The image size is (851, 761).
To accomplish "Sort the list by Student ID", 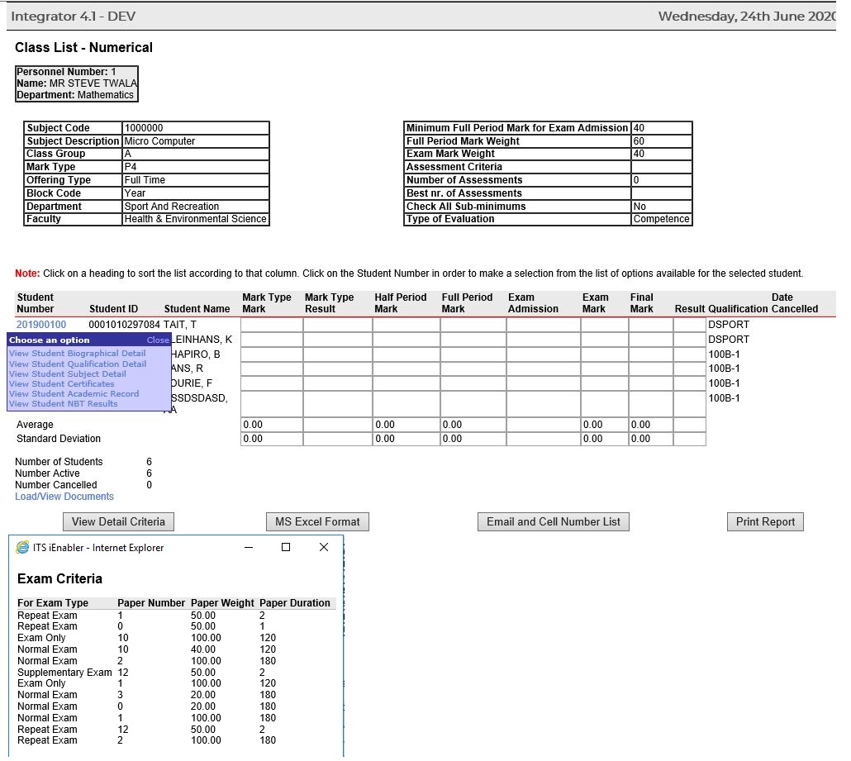I will click(x=112, y=308).
